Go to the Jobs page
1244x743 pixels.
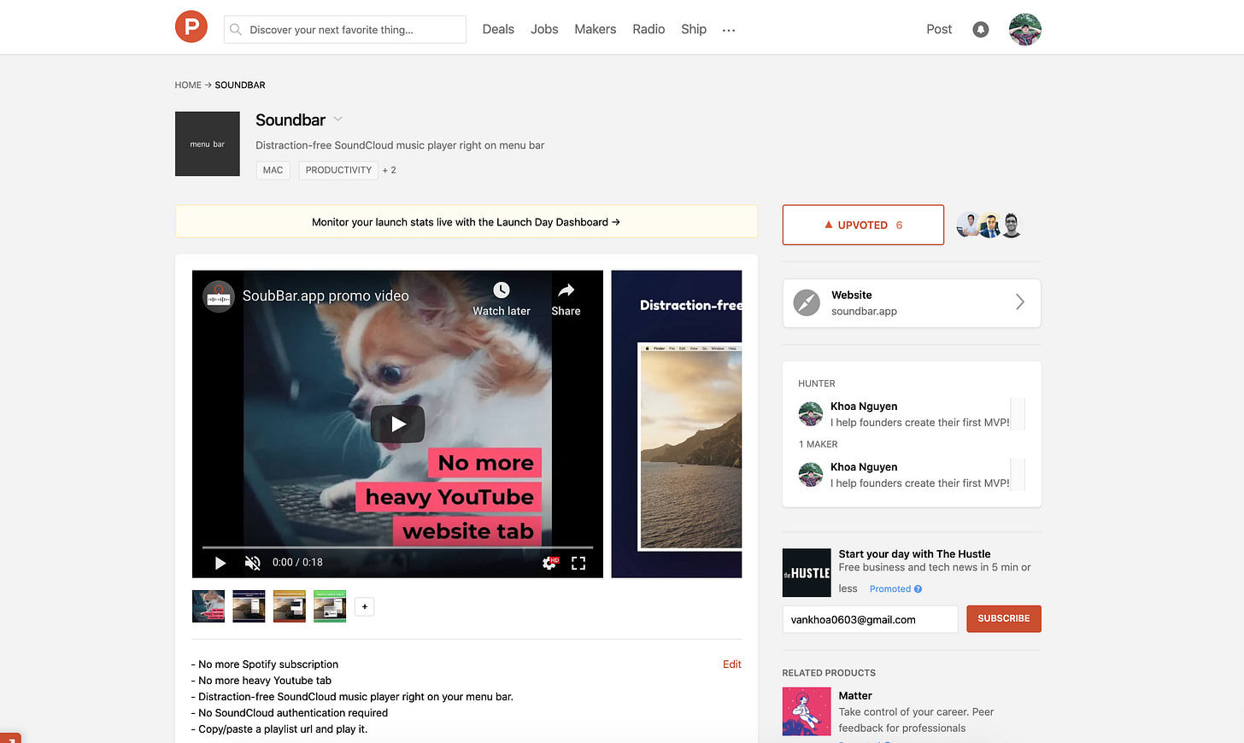tap(544, 29)
